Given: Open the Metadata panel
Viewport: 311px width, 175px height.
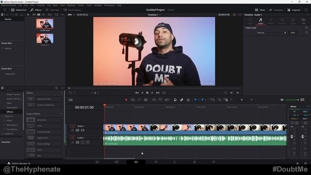Looking at the screenshot, I should (x=276, y=10).
